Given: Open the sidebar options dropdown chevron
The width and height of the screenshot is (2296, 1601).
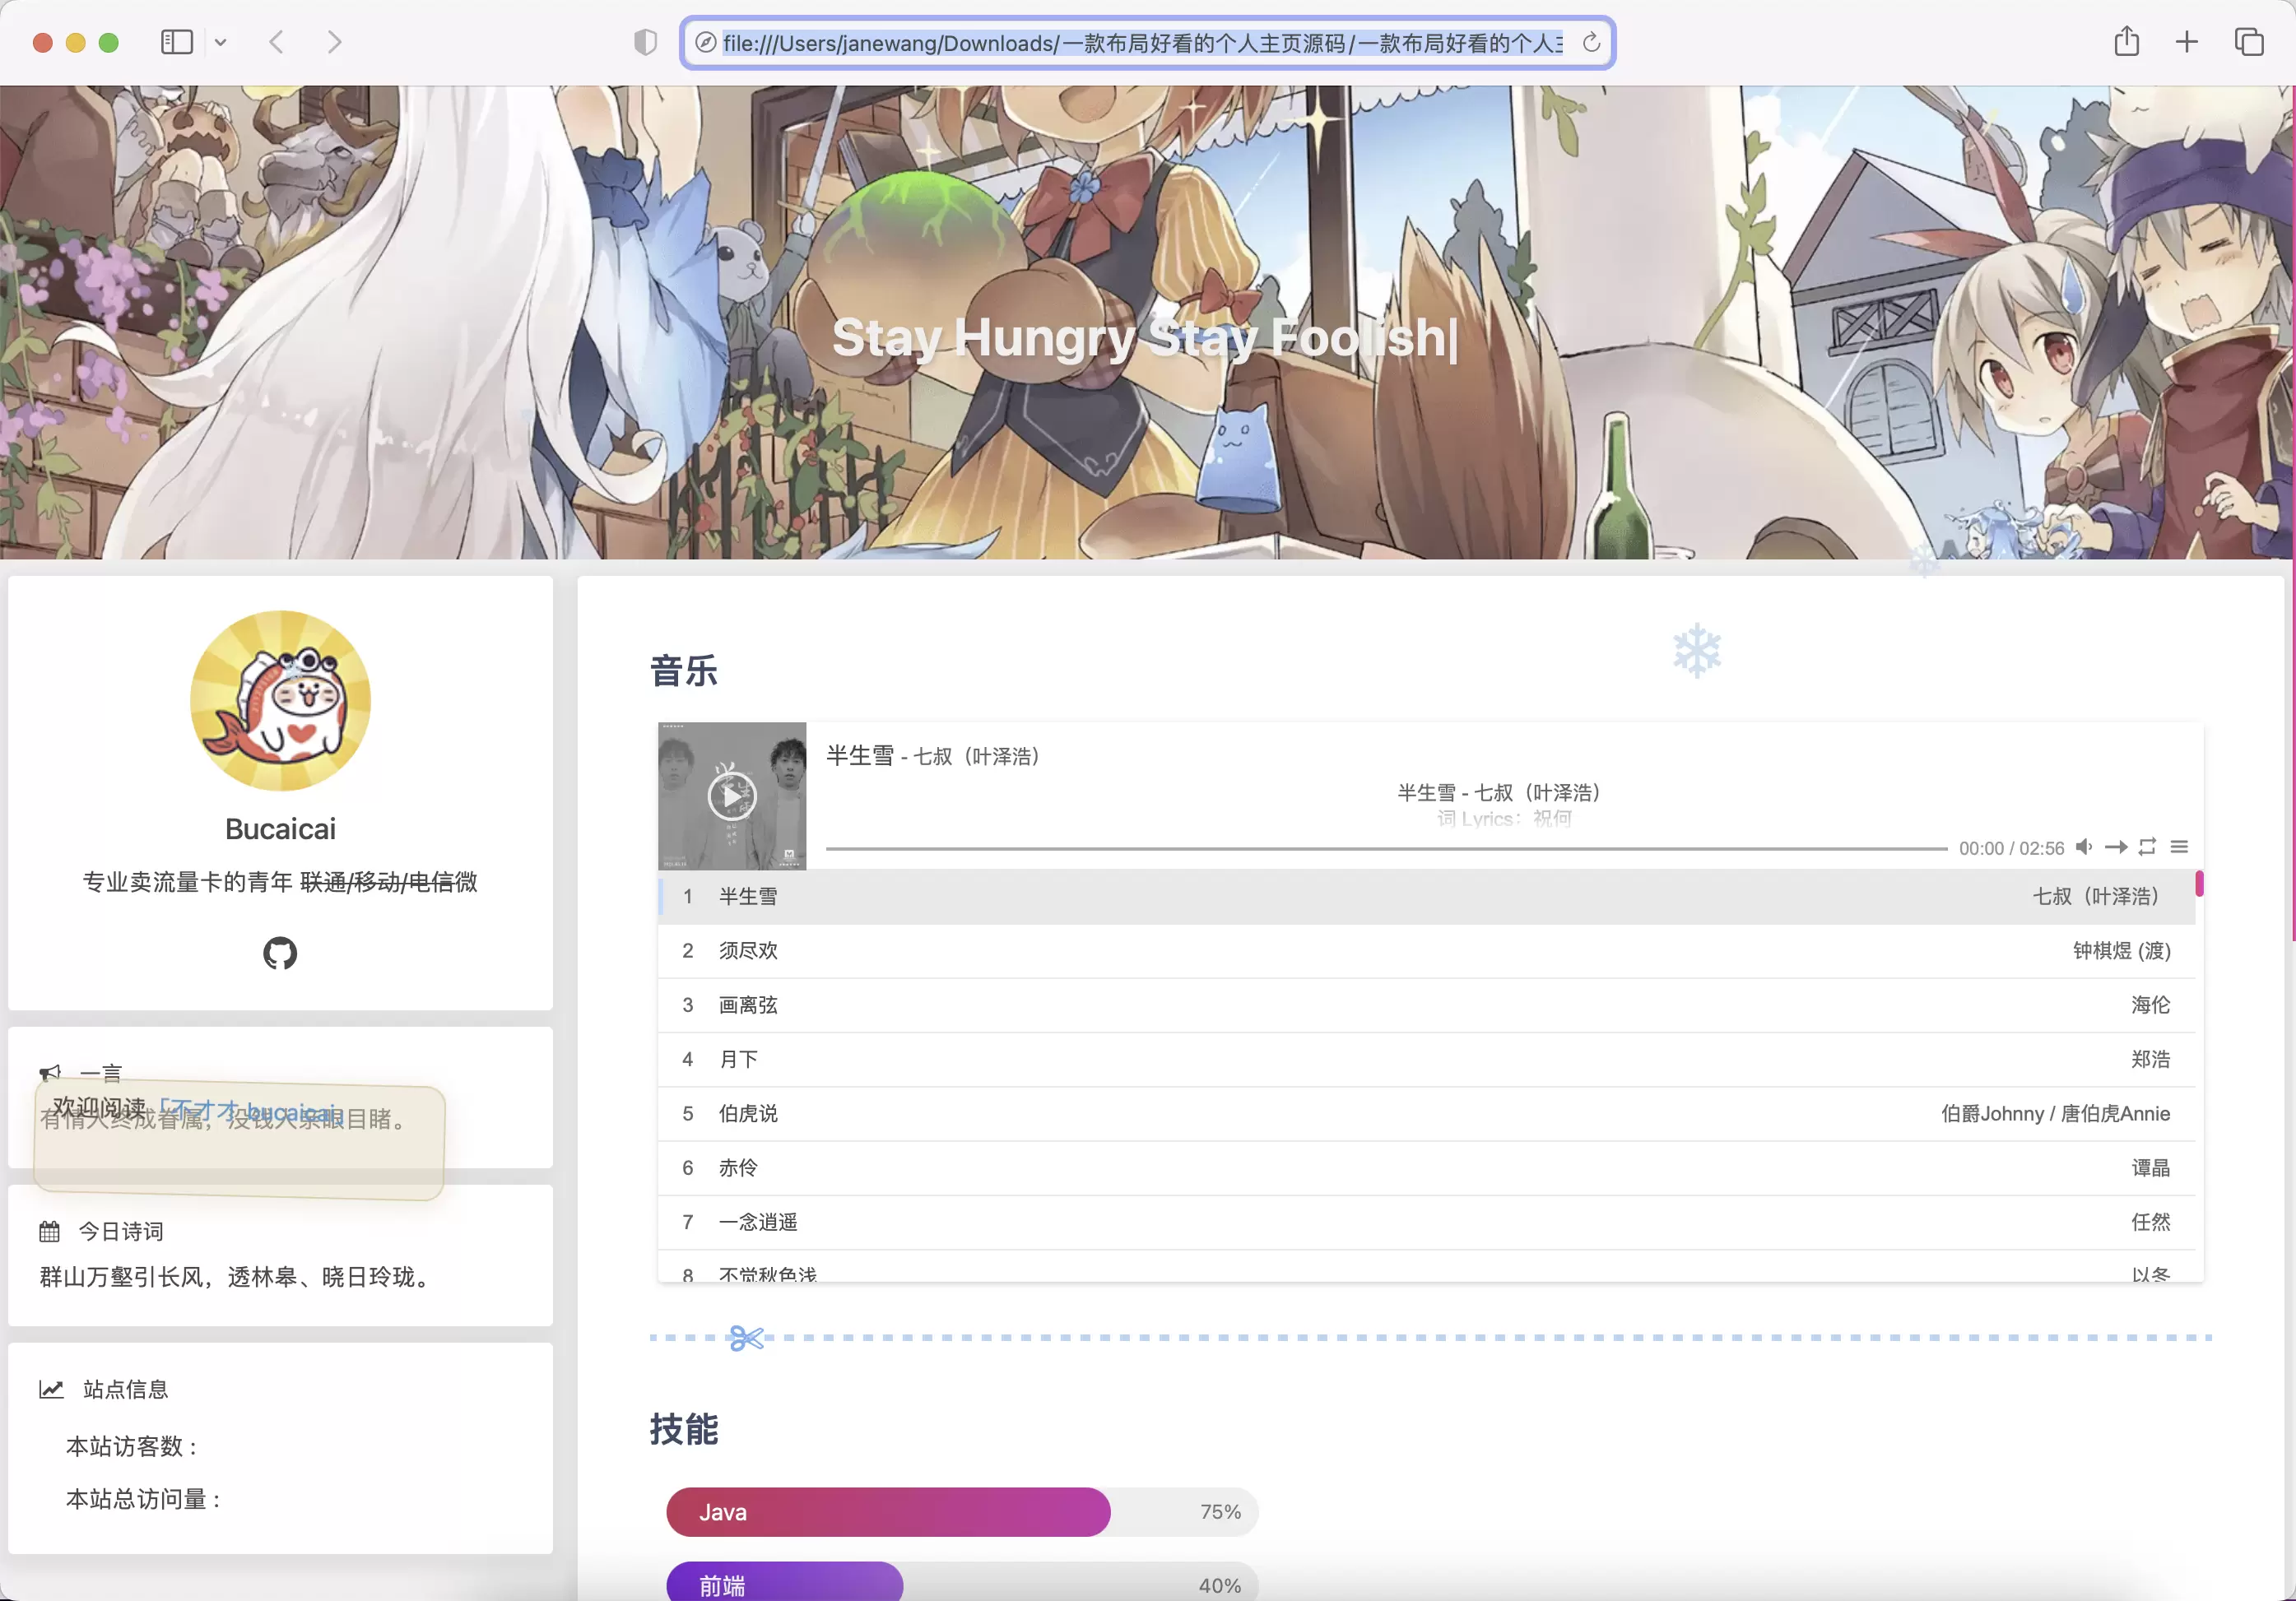Looking at the screenshot, I should point(221,42).
